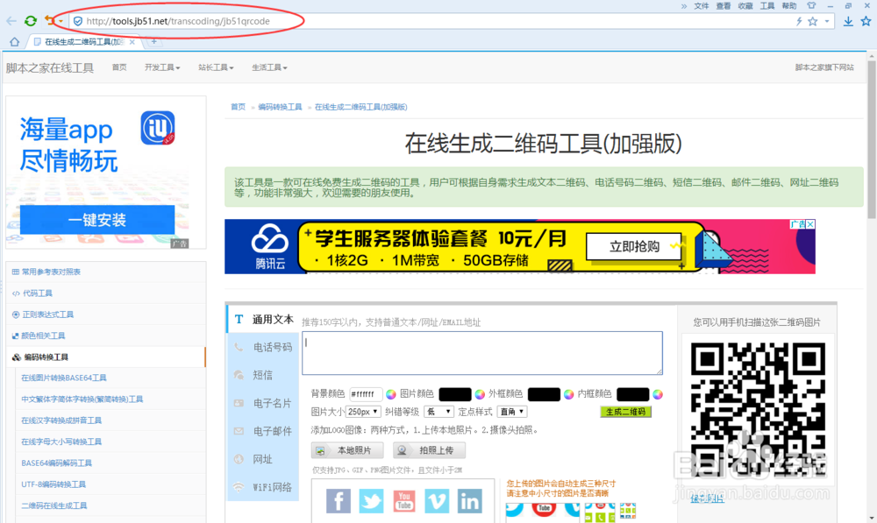877x523 pixels.
Task: Select 短信 tab
Action: tap(263, 375)
